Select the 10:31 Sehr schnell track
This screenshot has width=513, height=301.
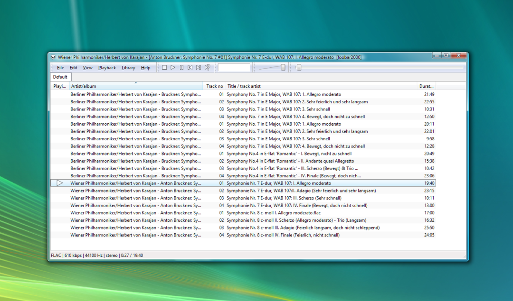(x=243, y=109)
